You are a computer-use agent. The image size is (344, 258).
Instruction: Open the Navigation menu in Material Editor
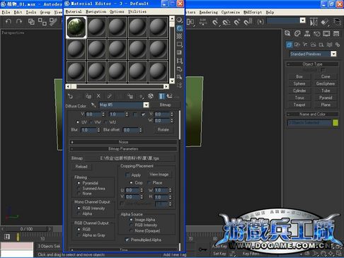point(96,11)
